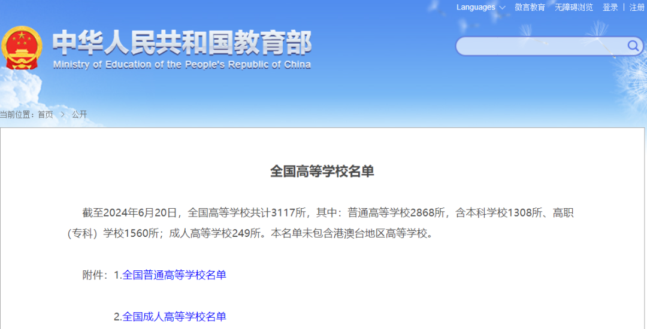Image resolution: width=647 pixels, height=329 pixels.
Task: Click the 注册 register link
Action: [x=637, y=7]
